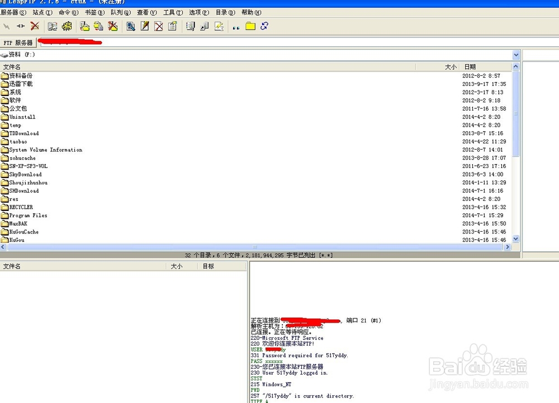Click the list pages icon in toolbar
This screenshot has width=559, height=403.
(191, 26)
